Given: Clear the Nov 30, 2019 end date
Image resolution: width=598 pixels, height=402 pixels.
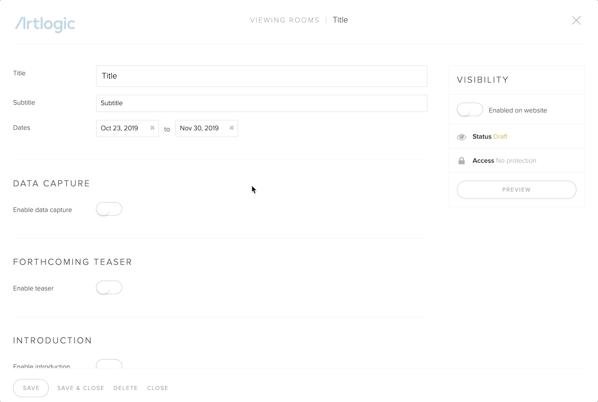Looking at the screenshot, I should pos(231,128).
